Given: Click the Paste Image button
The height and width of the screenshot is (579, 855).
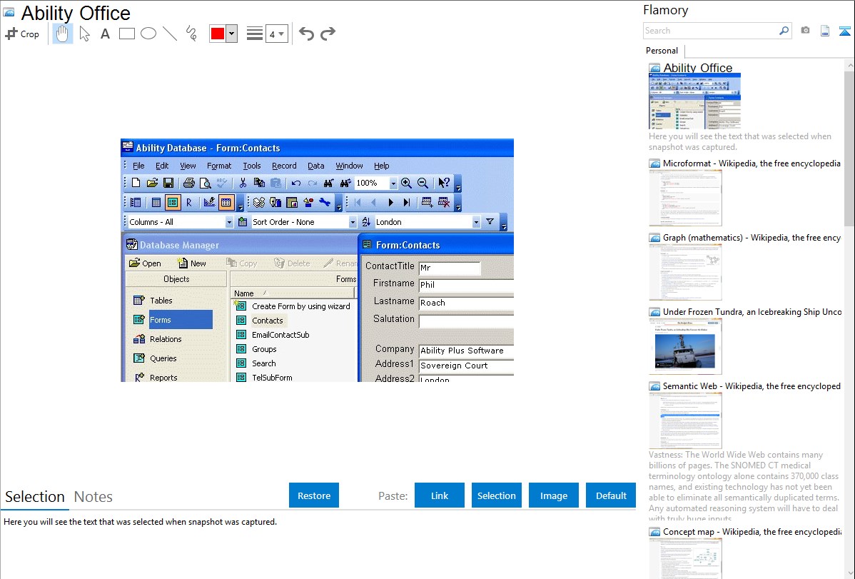Looking at the screenshot, I should [553, 495].
